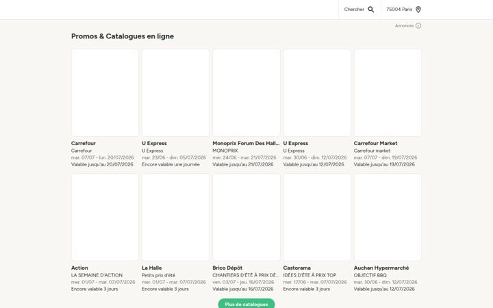Click LA SEMAINE D'ACTION subtitle
The width and height of the screenshot is (493, 308).
pos(97,275)
